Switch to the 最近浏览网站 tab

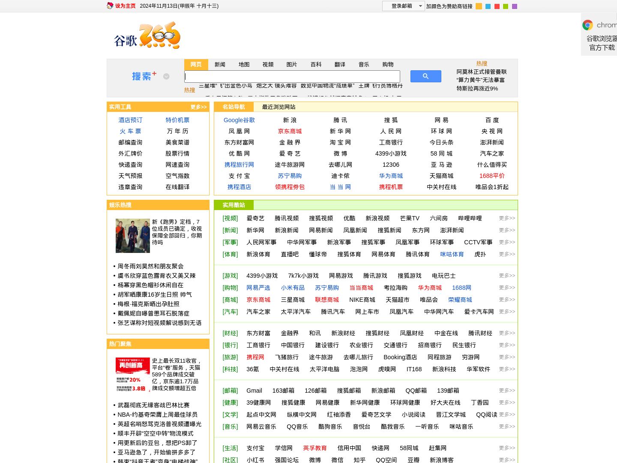click(x=279, y=107)
